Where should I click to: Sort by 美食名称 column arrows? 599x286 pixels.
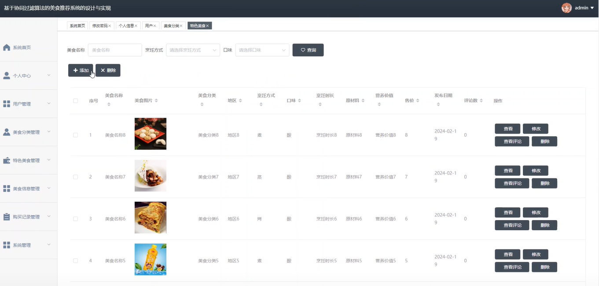[109, 104]
